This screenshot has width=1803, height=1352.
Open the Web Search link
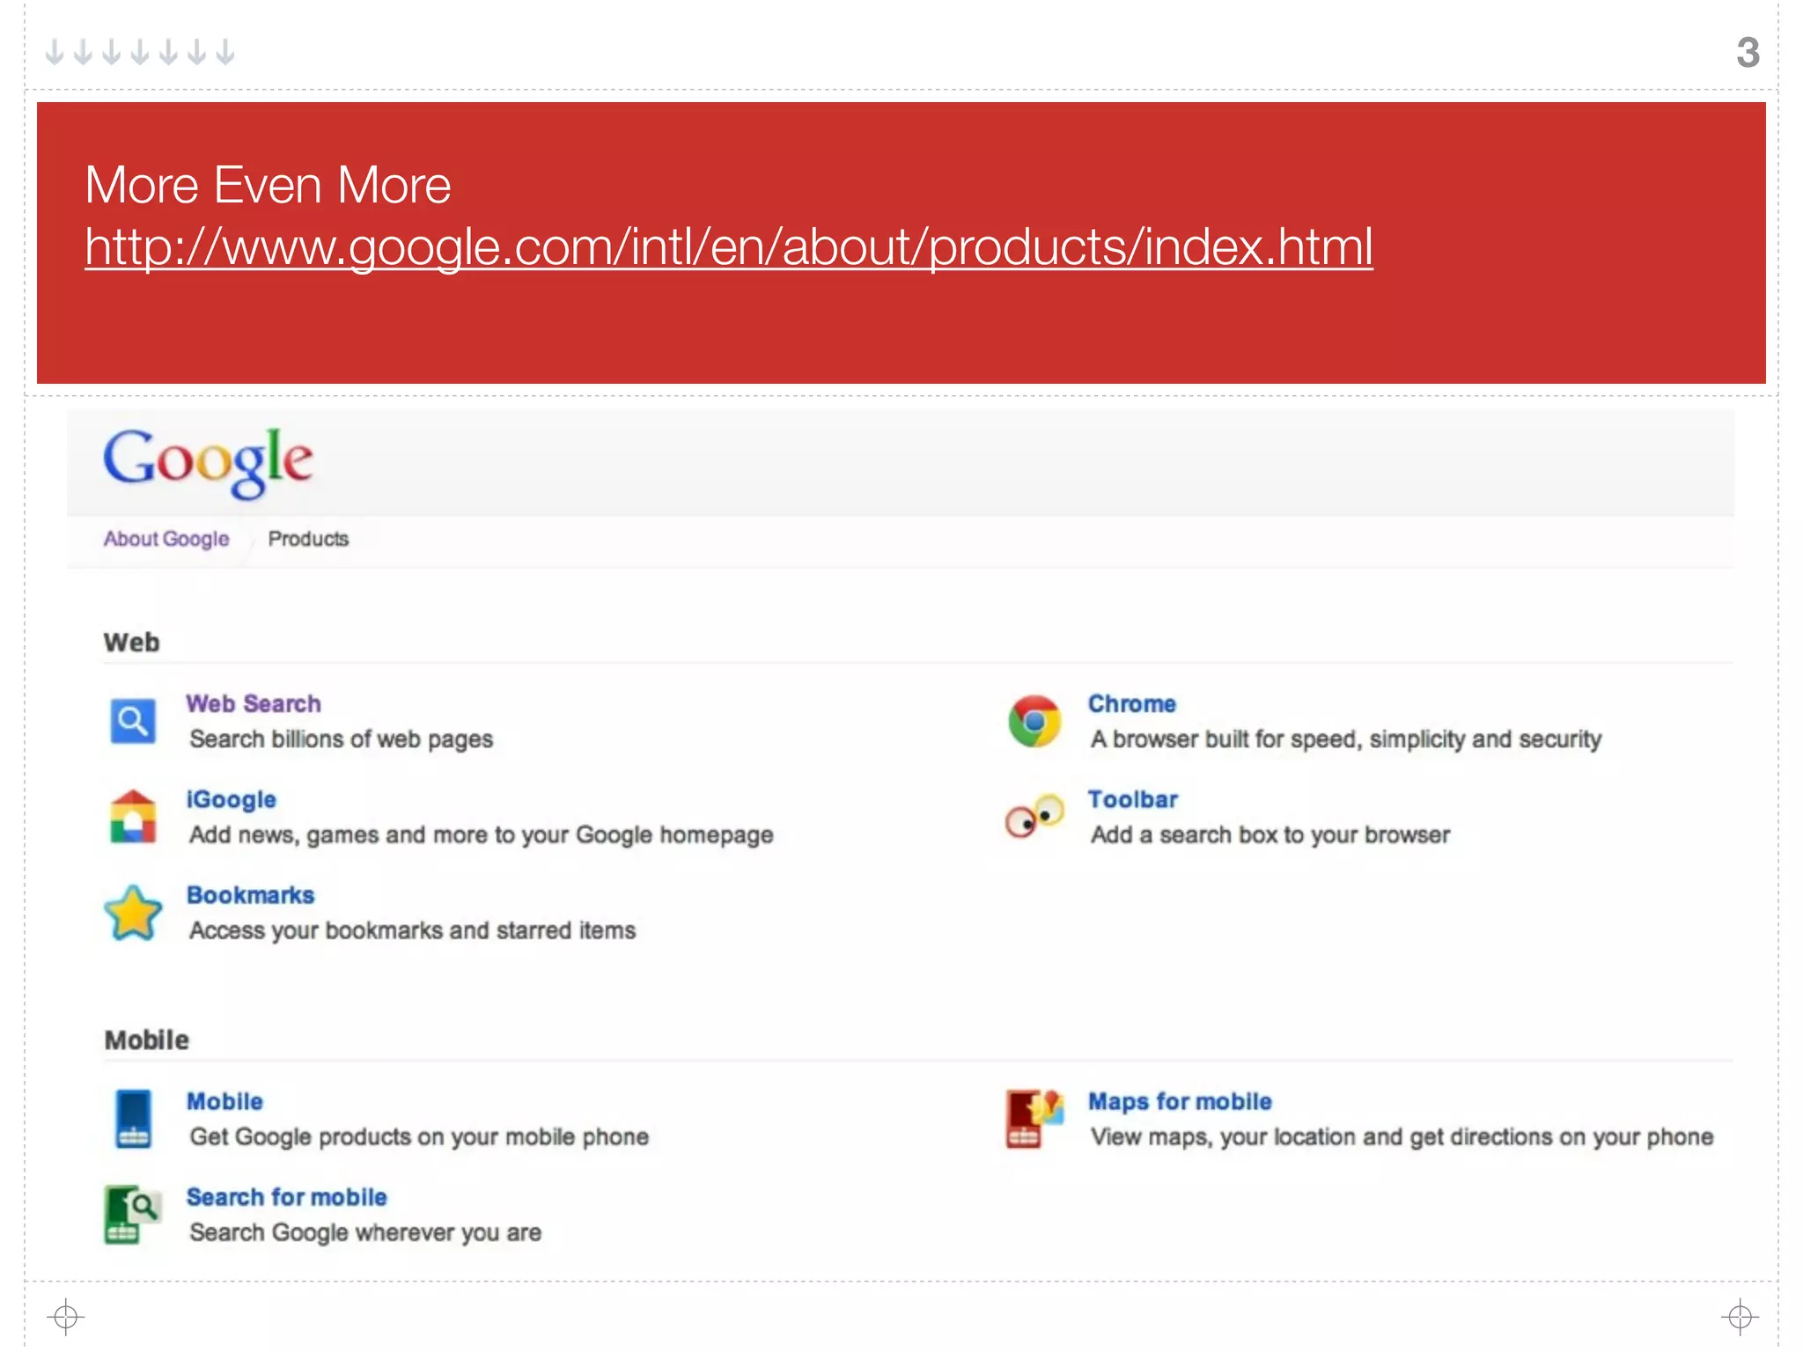tap(254, 703)
